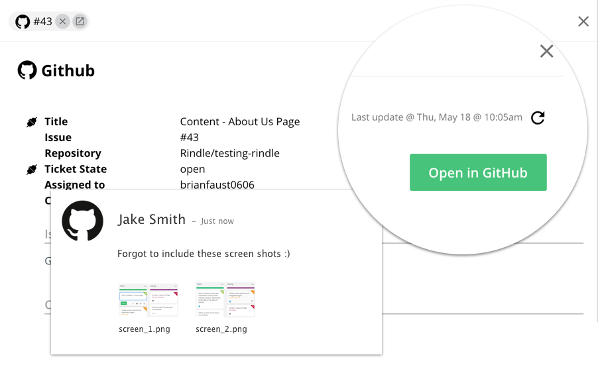
Task: Click the plug icon next to Title
Action: click(x=32, y=122)
